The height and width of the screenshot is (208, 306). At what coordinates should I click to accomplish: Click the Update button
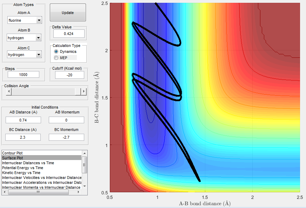tap(68, 13)
